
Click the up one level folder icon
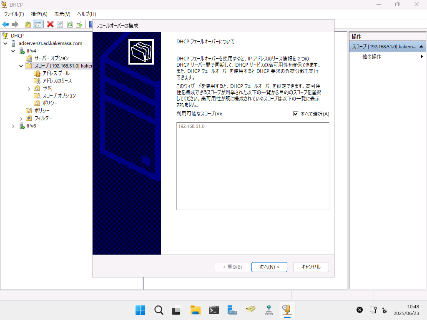28,25
